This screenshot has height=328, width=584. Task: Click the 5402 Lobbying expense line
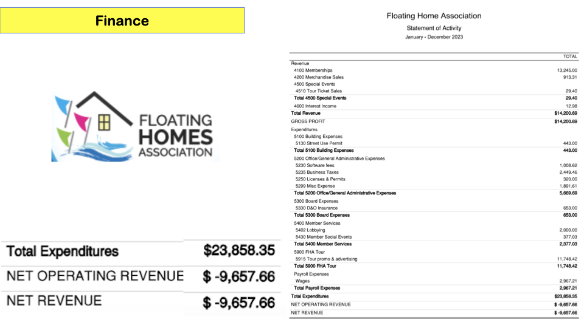point(310,230)
